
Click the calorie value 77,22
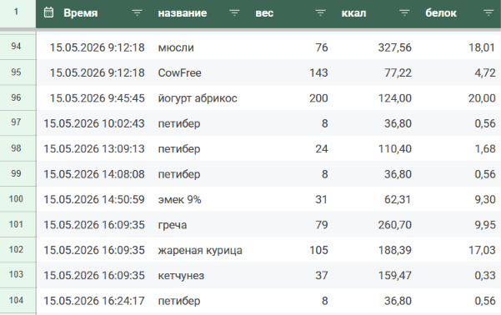pos(398,72)
